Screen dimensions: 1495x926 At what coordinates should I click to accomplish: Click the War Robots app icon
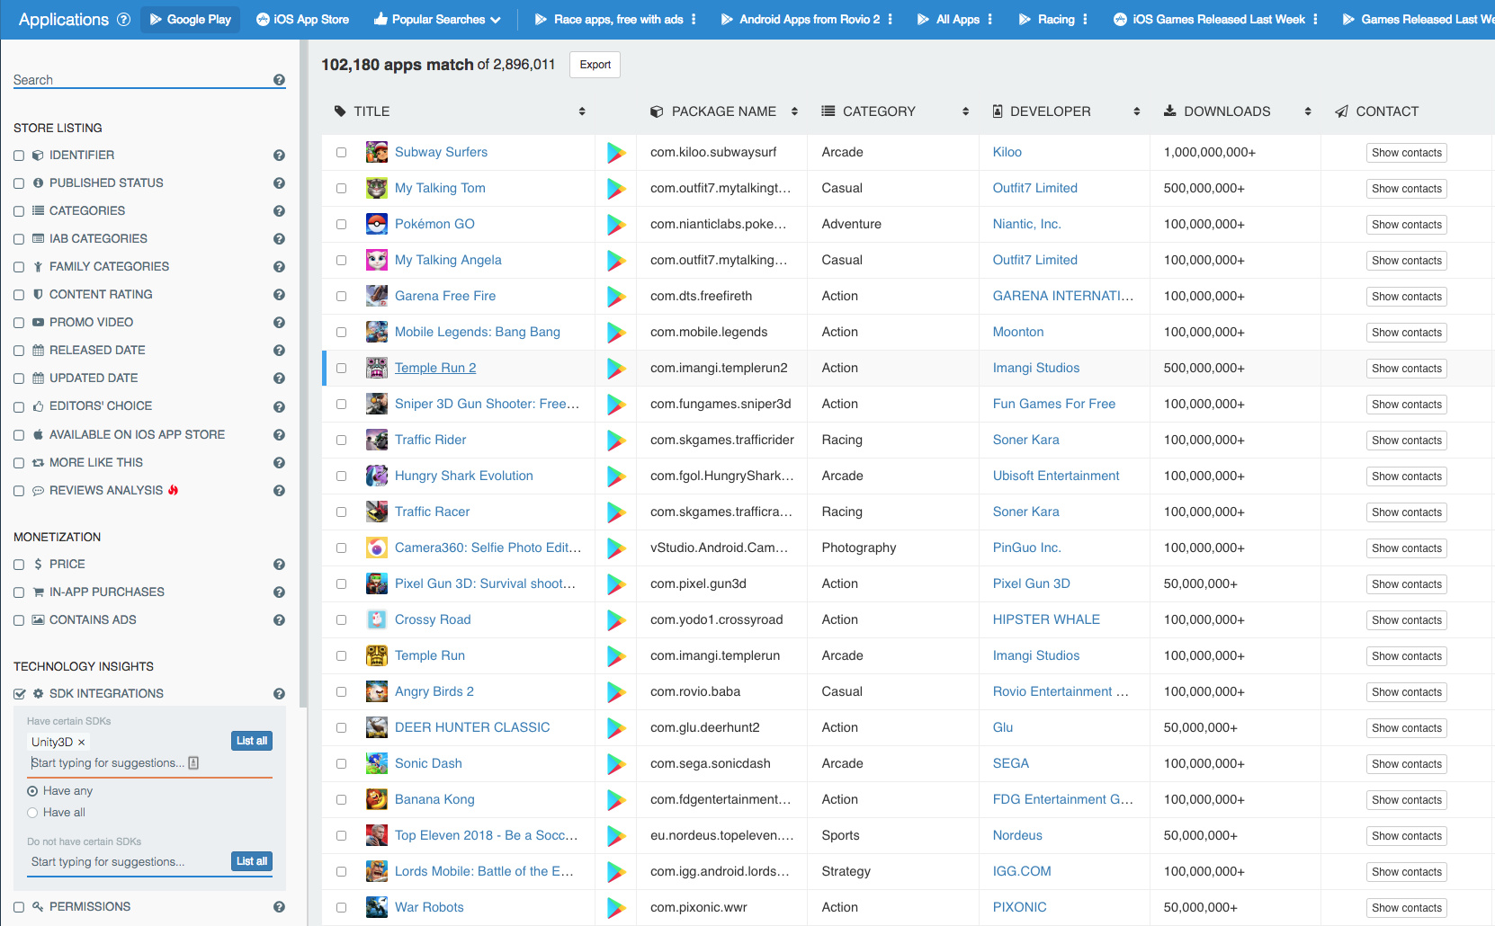point(377,907)
